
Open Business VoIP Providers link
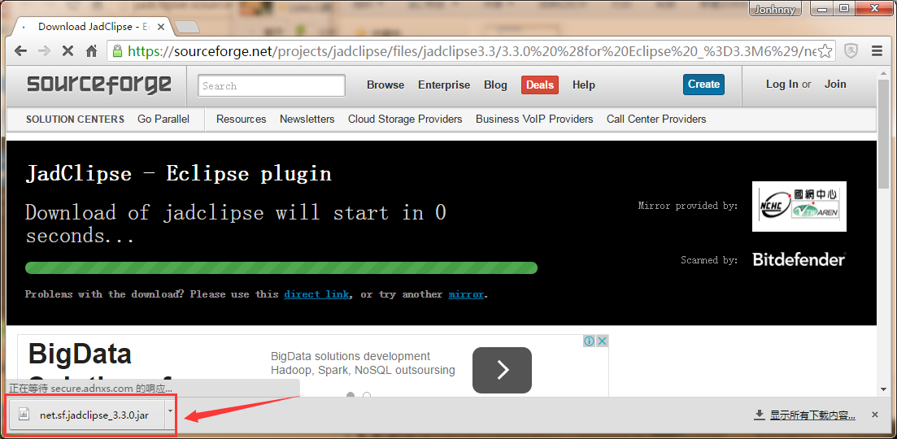click(x=534, y=119)
